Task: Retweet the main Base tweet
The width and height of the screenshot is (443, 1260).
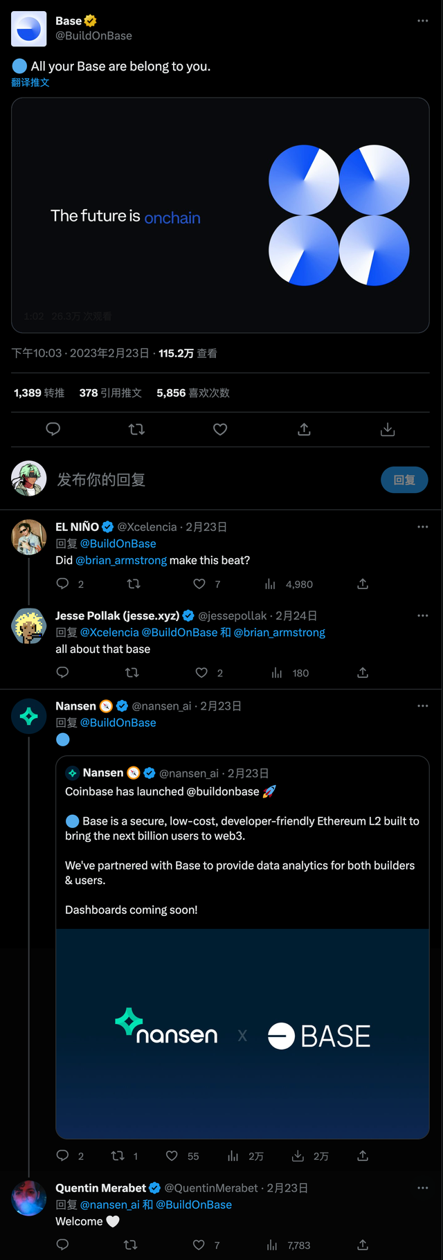Action: pyautogui.click(x=136, y=429)
